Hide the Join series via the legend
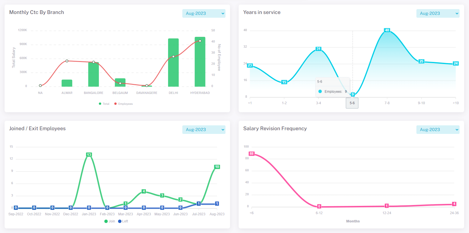The width and height of the screenshot is (469, 233). point(110,221)
